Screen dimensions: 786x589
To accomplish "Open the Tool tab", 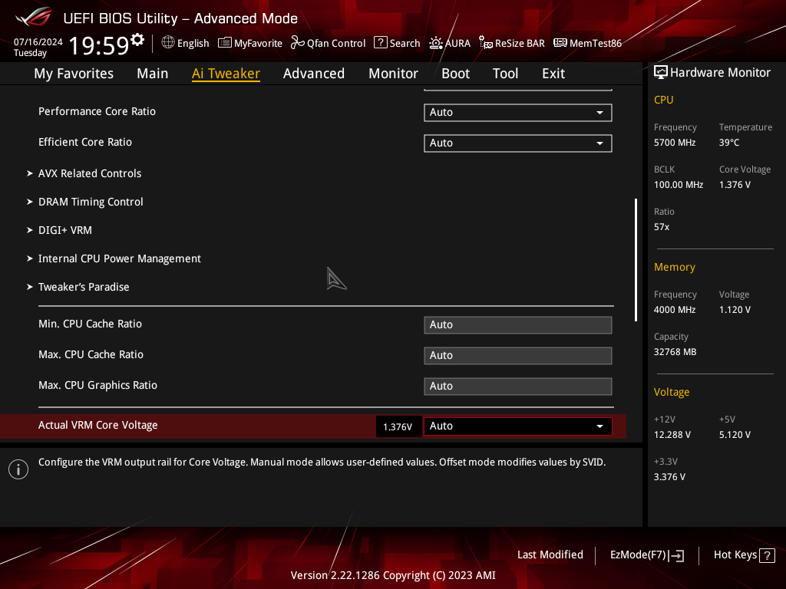I will point(505,74).
